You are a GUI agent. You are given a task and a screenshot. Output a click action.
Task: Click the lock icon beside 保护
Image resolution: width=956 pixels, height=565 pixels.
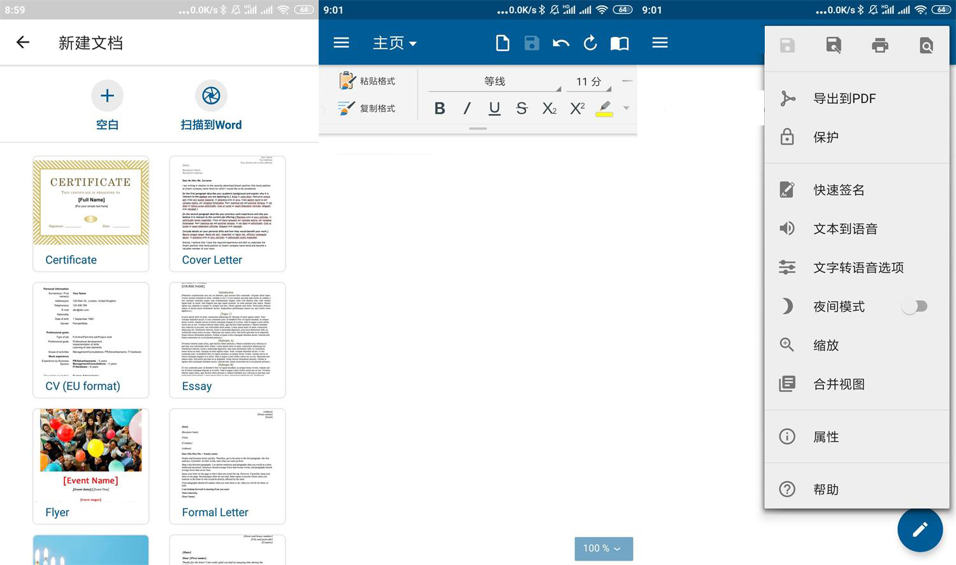(x=788, y=137)
